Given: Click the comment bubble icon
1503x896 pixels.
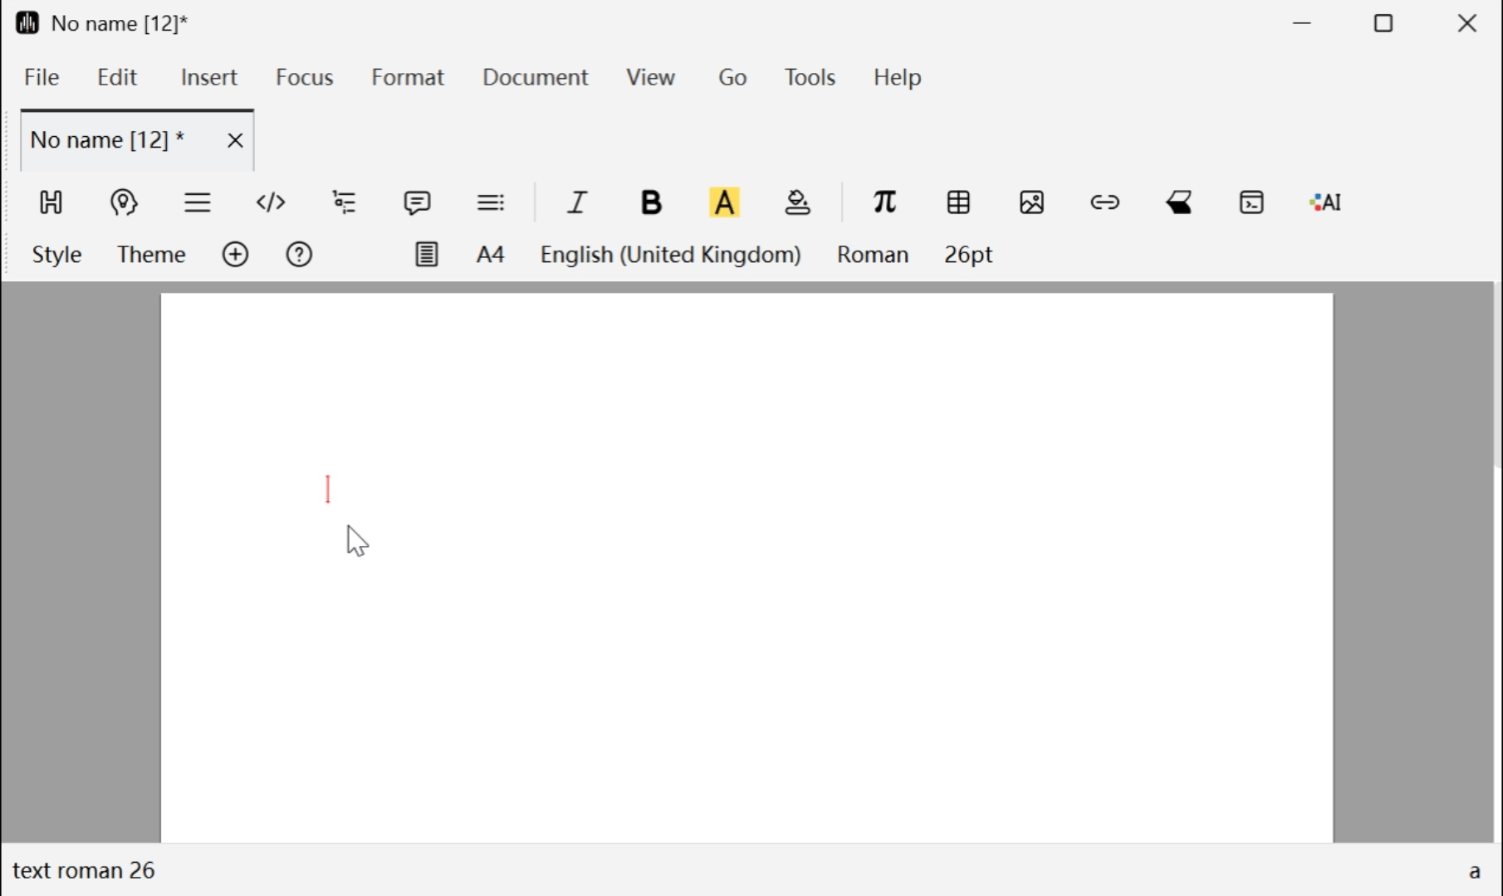Looking at the screenshot, I should pyautogui.click(x=417, y=202).
